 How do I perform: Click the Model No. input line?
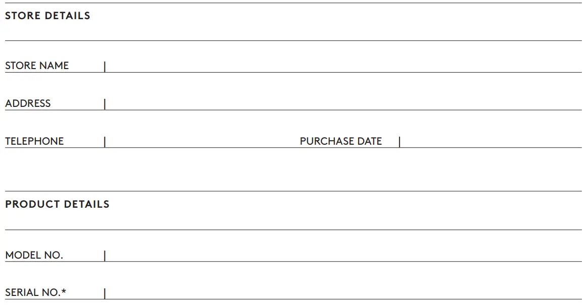coord(344,256)
